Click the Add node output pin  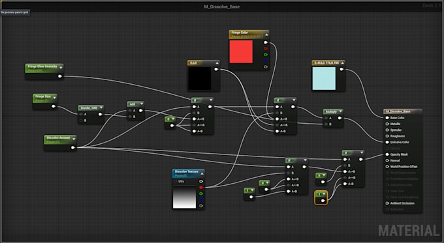pyautogui.click(x=141, y=111)
